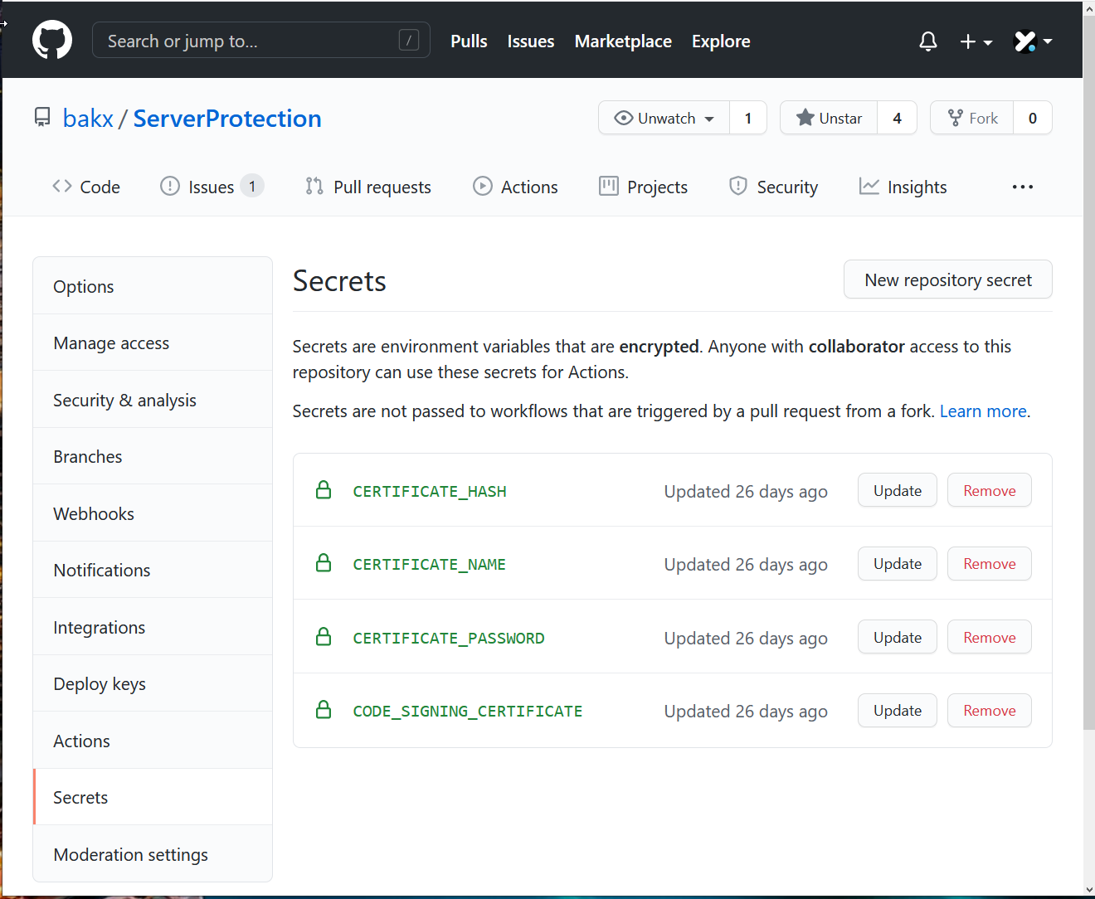Open Security & analysis settings
This screenshot has height=899, width=1095.
153,400
